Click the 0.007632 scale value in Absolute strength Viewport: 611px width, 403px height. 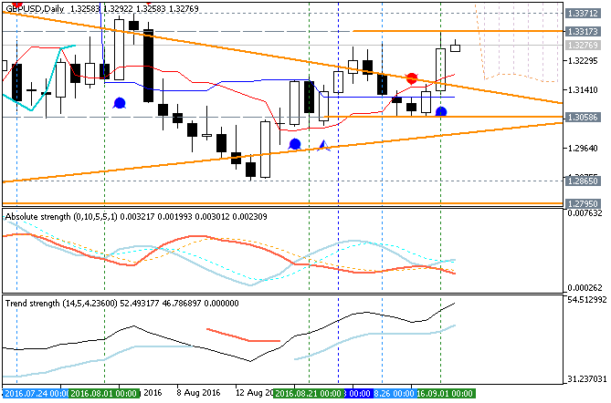(x=585, y=213)
